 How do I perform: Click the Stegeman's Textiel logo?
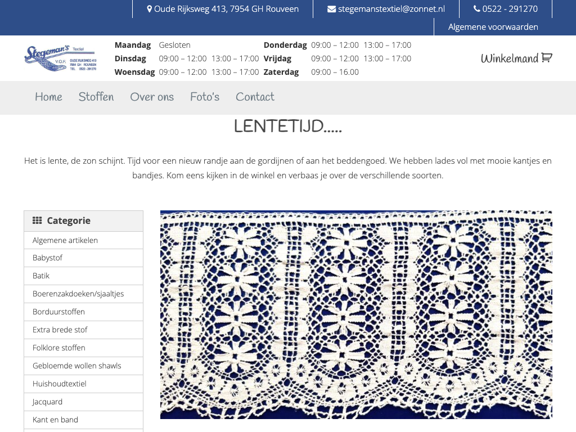pos(61,58)
